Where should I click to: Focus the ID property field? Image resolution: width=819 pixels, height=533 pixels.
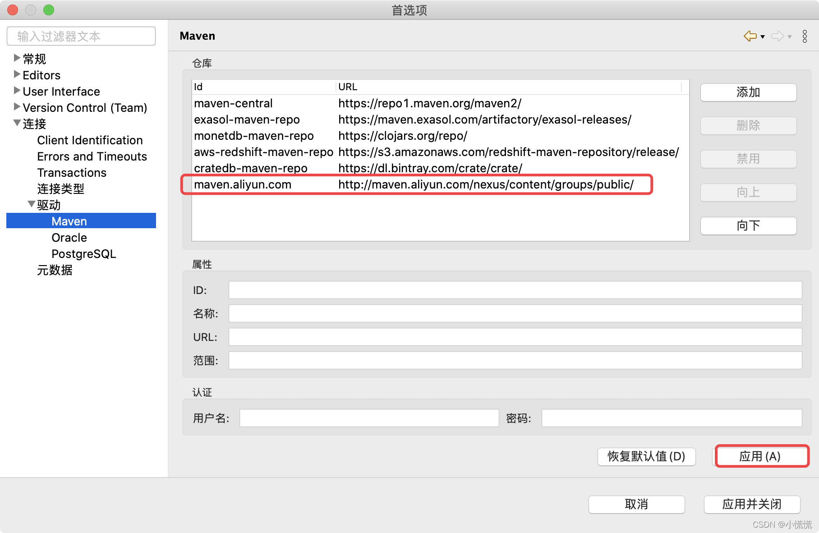coord(515,290)
